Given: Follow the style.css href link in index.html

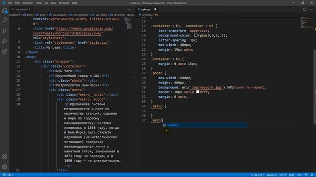Looking at the screenshot, I should tap(98, 43).
